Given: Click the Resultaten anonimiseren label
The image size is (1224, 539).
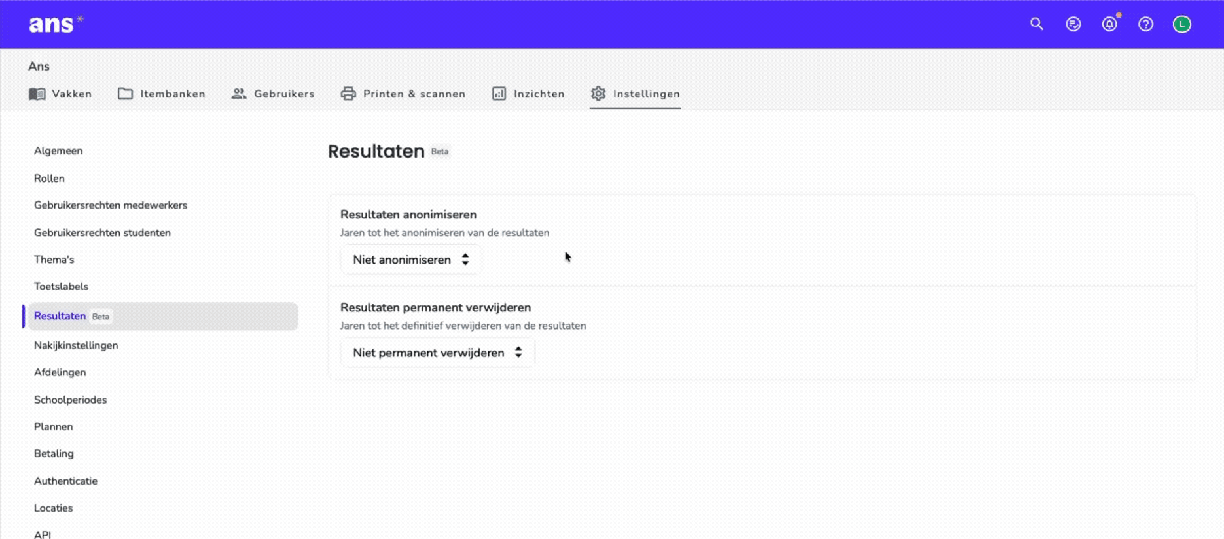Looking at the screenshot, I should click(408, 215).
